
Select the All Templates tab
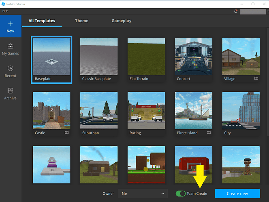pyautogui.click(x=42, y=21)
